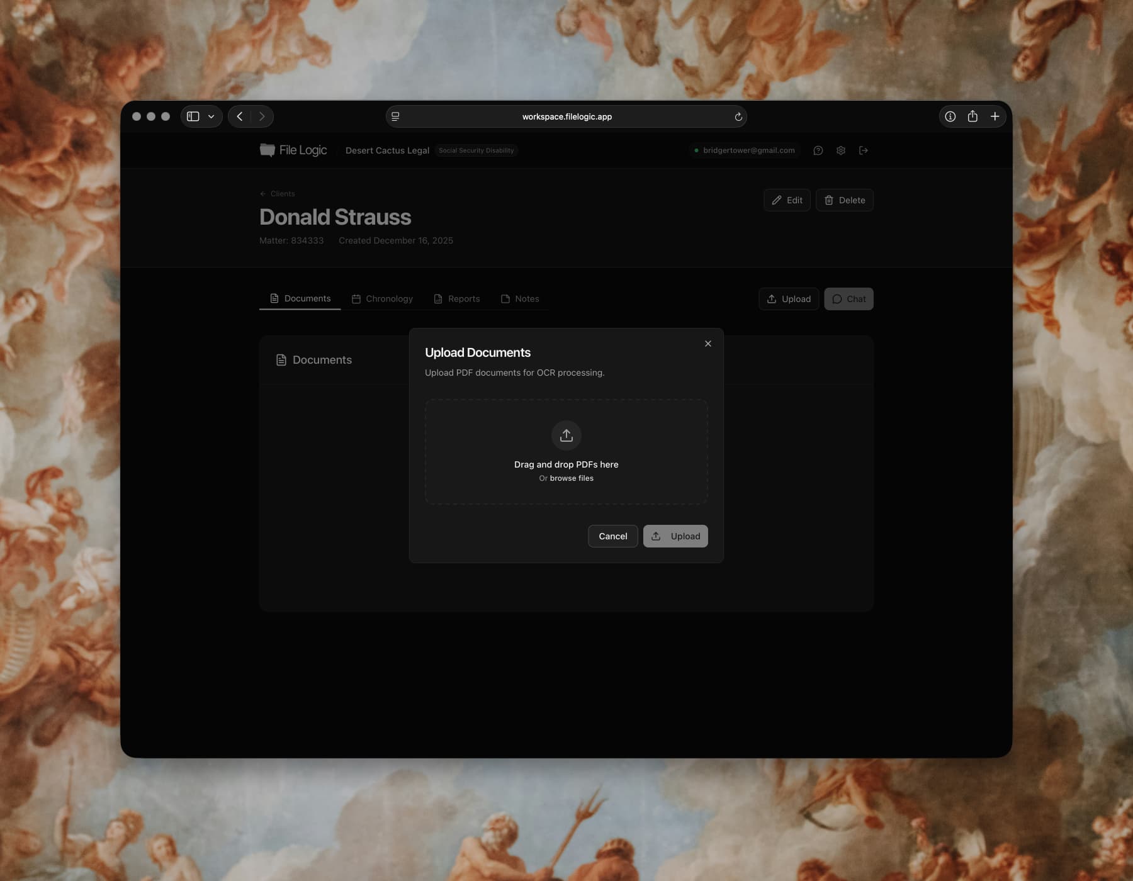
Task: Click browse files in the upload dialog
Action: 571,478
